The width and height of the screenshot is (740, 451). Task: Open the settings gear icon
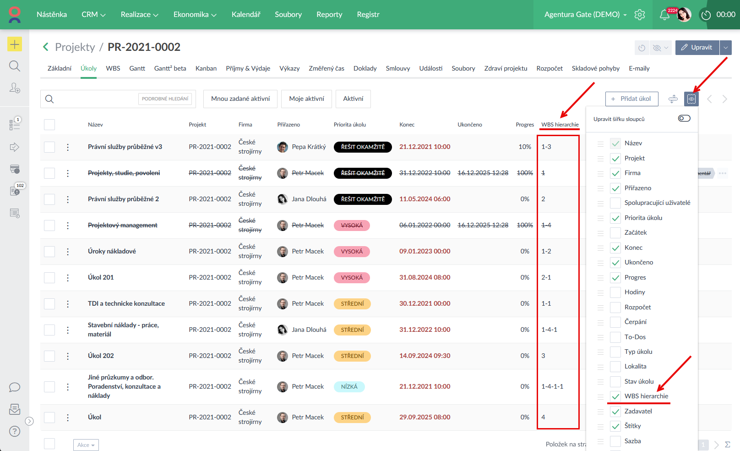click(640, 15)
